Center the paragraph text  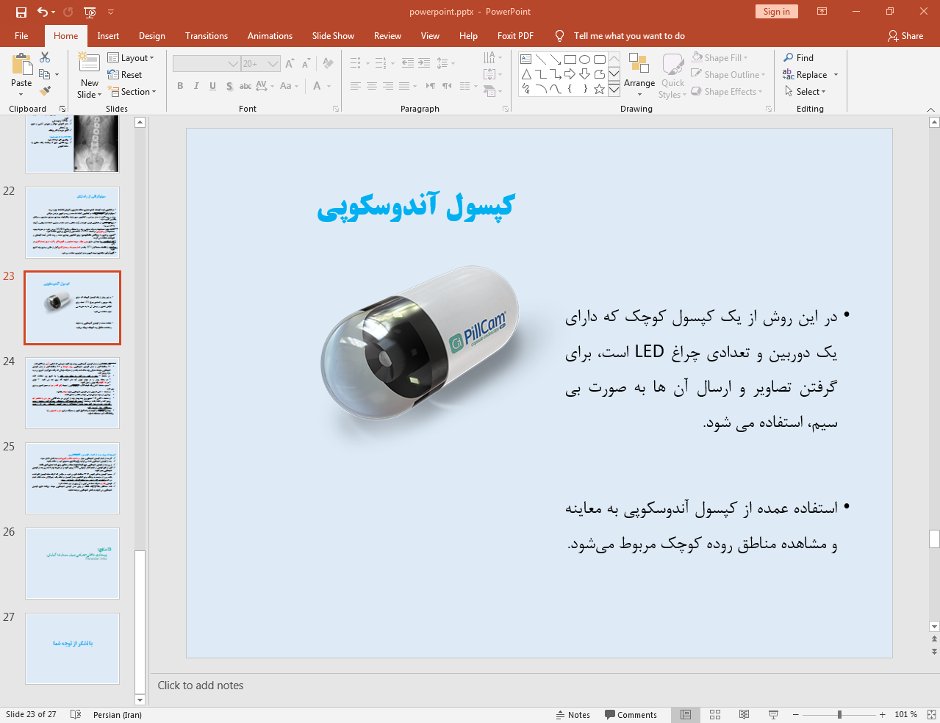[x=372, y=86]
